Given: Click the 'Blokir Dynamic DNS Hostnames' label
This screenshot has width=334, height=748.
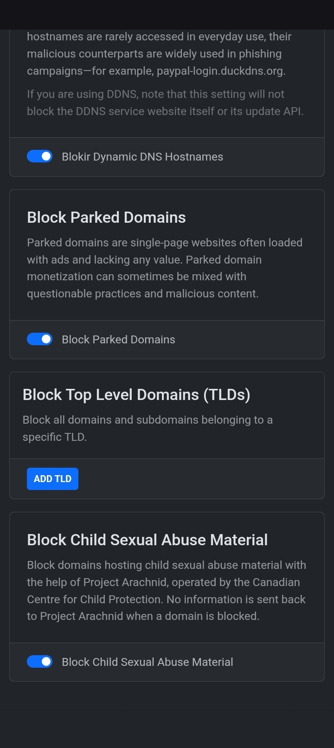Looking at the screenshot, I should (x=142, y=157).
